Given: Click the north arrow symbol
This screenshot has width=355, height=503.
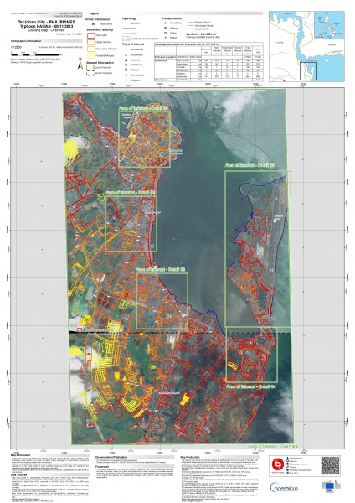Looking at the screenshot, I should click(x=80, y=65).
